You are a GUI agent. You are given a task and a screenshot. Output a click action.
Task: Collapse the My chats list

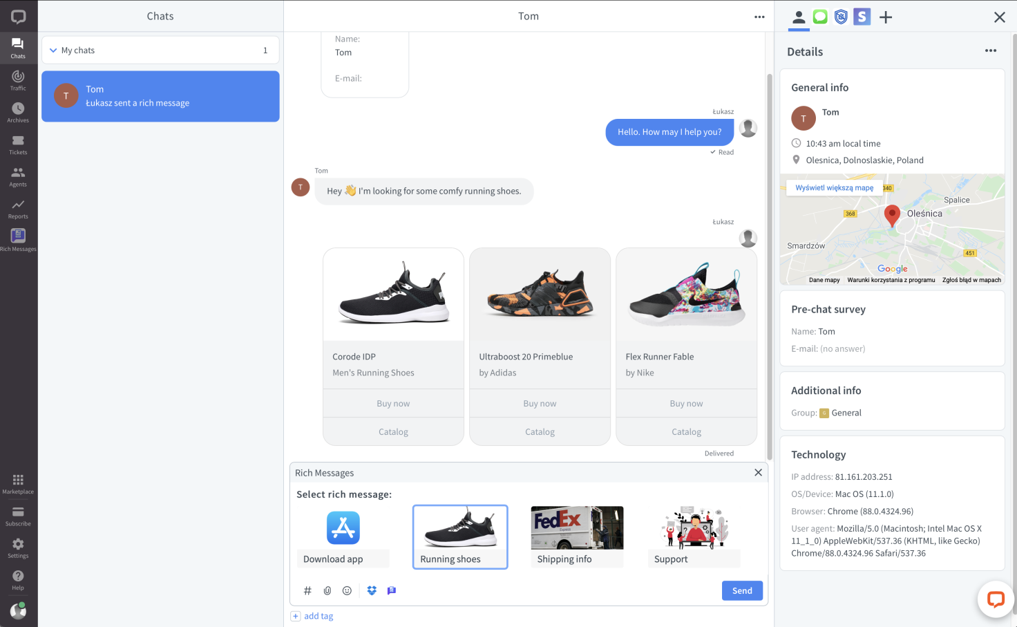pos(53,50)
